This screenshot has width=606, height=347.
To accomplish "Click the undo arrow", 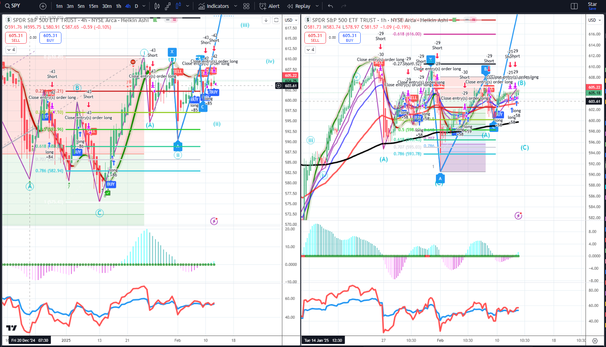I will point(330,6).
